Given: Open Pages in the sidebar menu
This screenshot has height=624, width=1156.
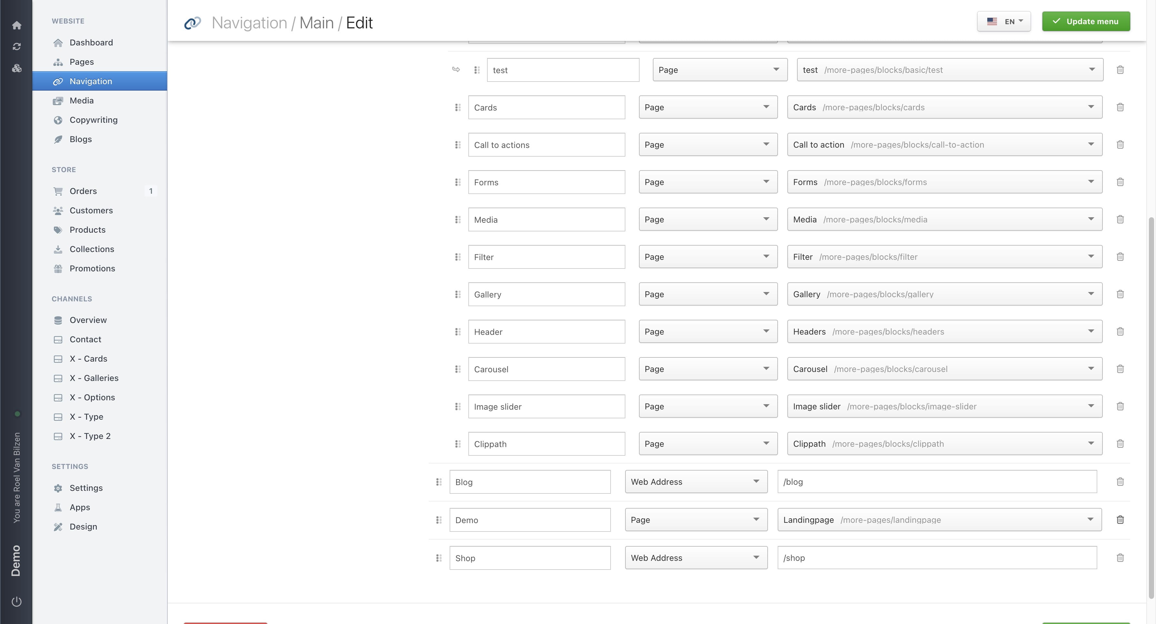Looking at the screenshot, I should (81, 62).
